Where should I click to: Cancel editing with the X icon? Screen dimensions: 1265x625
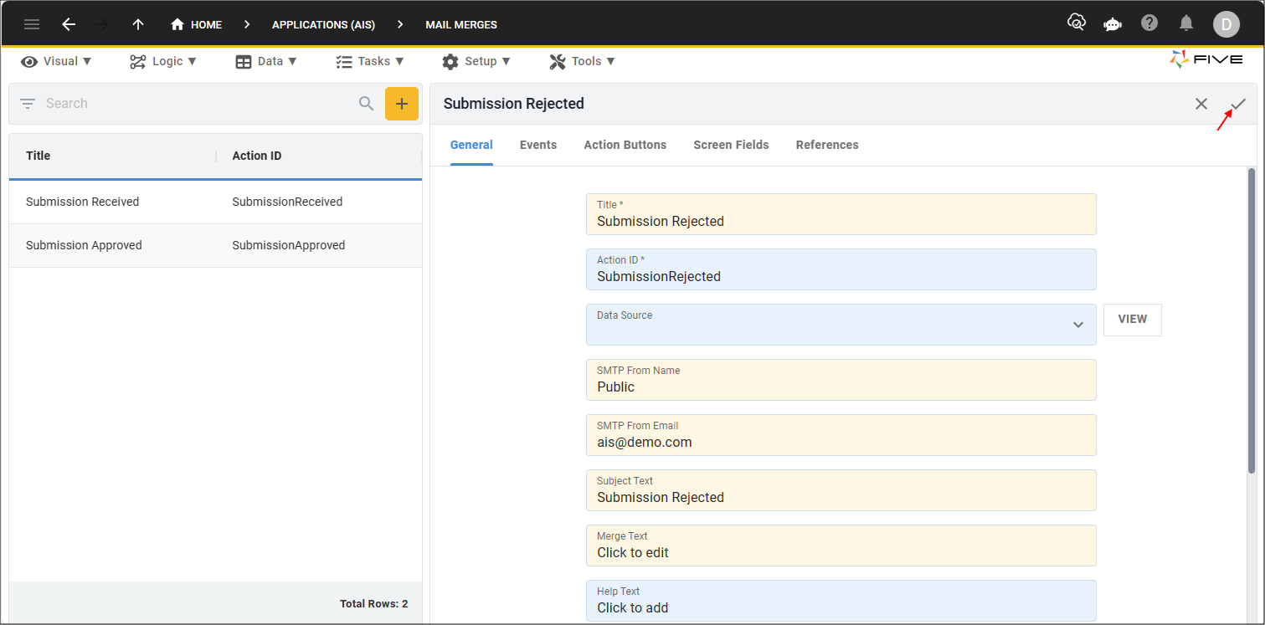pos(1201,104)
